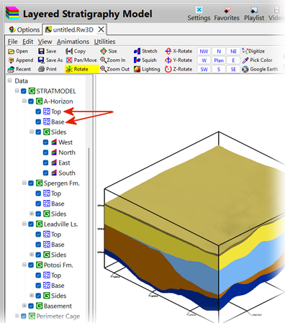Click the SW view button

click(204, 69)
